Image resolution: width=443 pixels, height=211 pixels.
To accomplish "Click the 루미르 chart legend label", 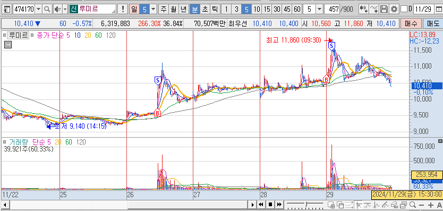I will click(18, 36).
